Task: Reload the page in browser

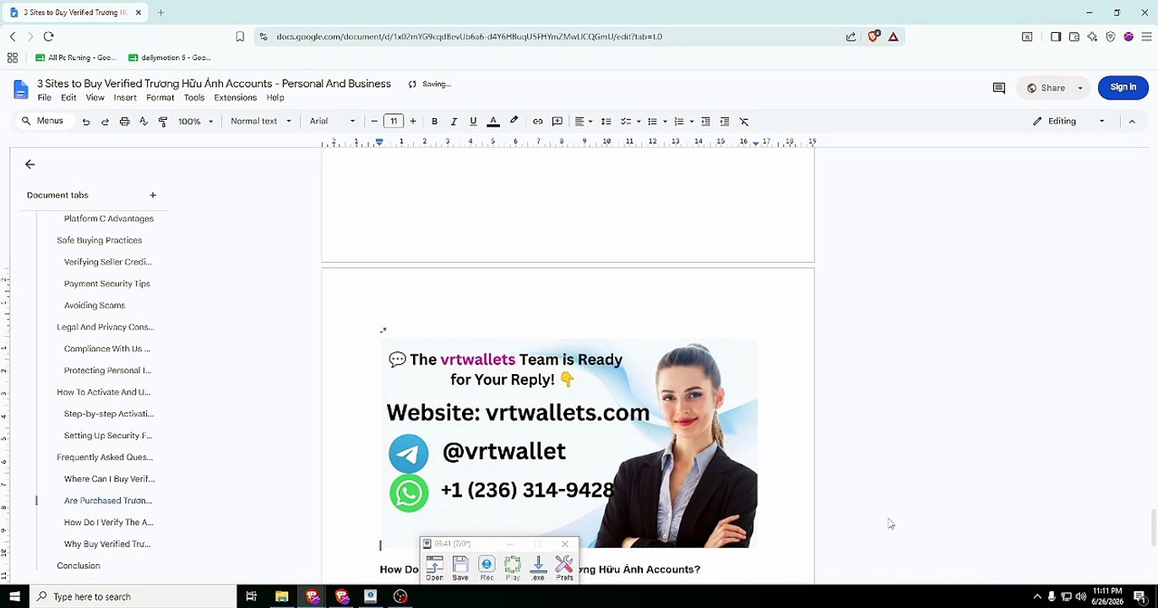Action: coord(48,36)
